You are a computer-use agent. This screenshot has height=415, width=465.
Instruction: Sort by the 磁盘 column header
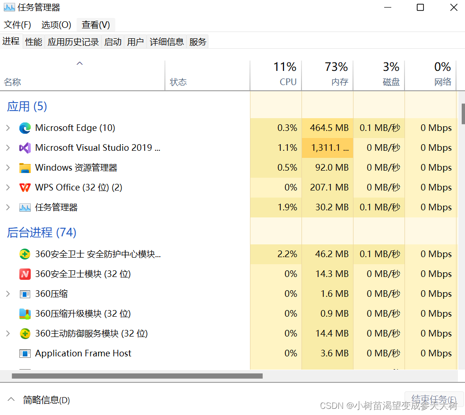tap(379, 76)
